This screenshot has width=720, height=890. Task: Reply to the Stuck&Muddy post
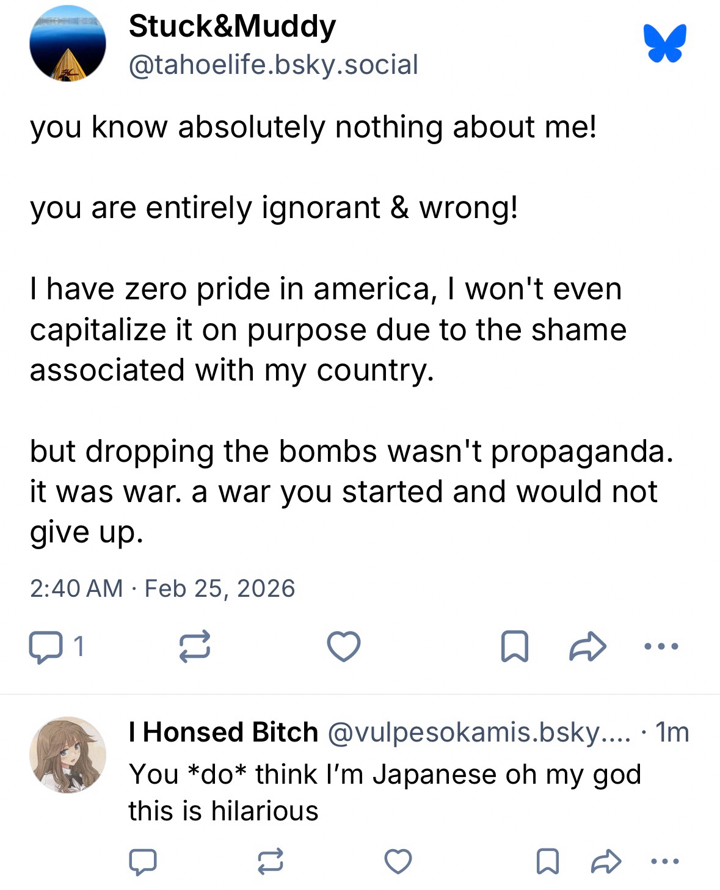click(x=46, y=647)
